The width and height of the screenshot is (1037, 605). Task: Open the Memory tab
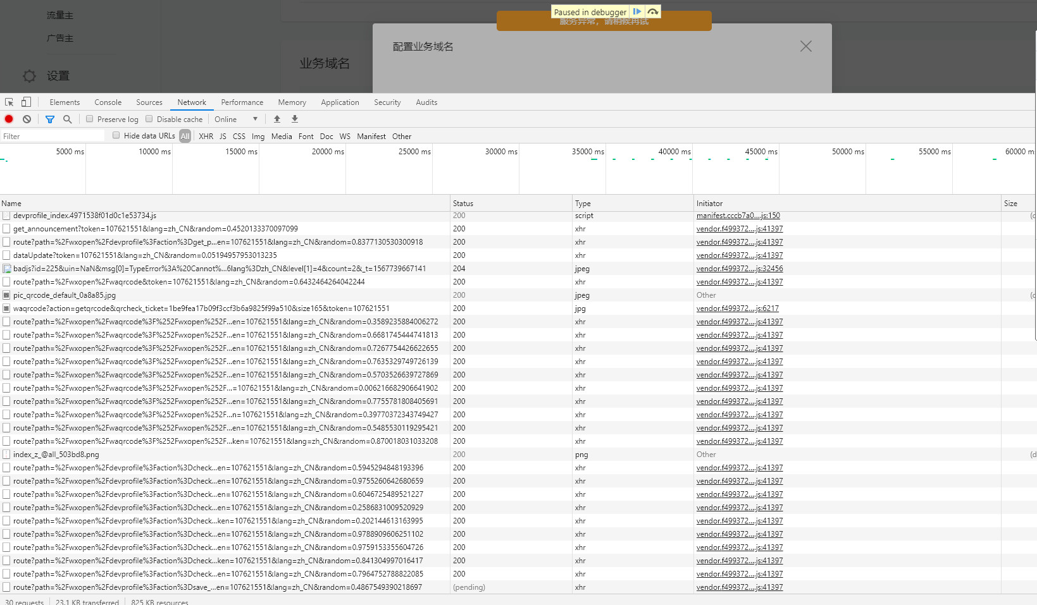[292, 102]
